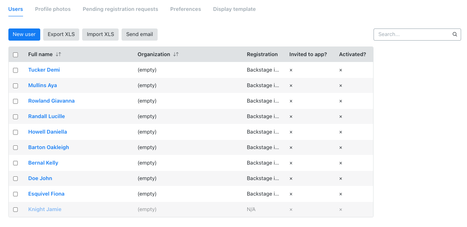Screen dimensions: 467x227
Task: Click the Registration column header
Action: pos(262,54)
